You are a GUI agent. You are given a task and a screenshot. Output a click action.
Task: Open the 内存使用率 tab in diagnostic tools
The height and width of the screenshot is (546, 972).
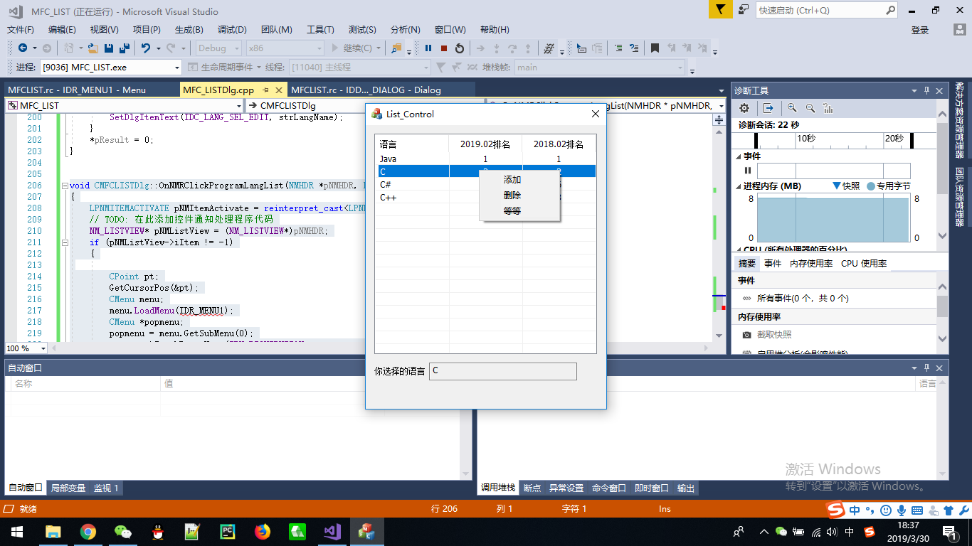pyautogui.click(x=811, y=263)
